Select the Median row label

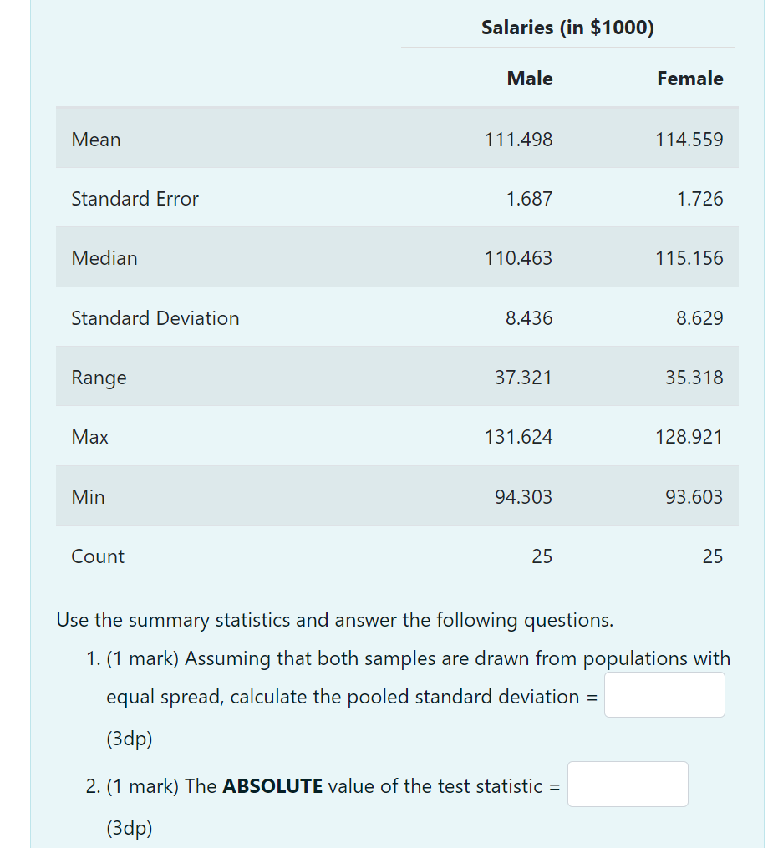104,258
